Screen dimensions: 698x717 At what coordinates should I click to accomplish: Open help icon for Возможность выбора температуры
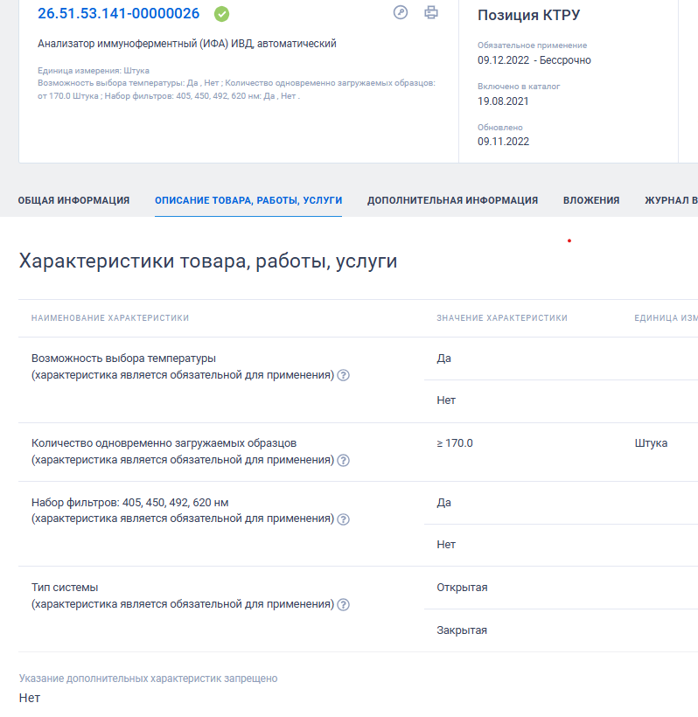click(x=343, y=375)
